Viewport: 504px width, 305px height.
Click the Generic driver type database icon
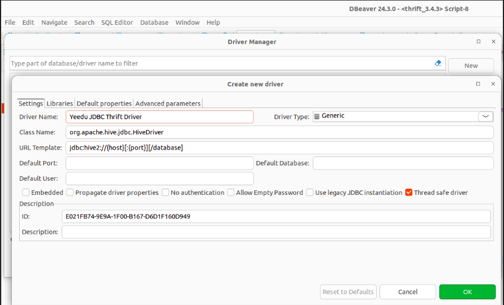[317, 116]
